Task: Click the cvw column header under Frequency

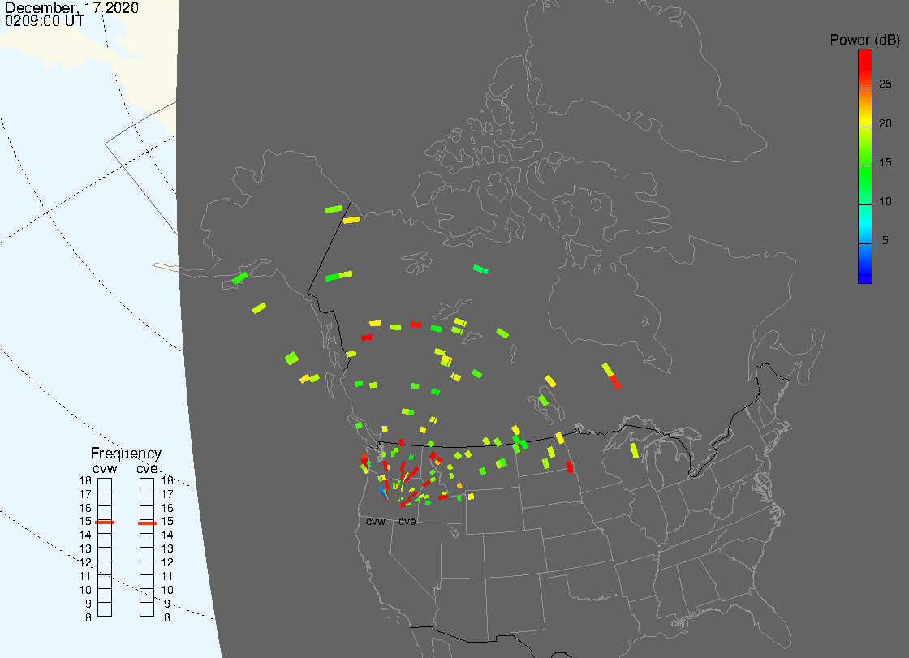Action: pos(105,468)
